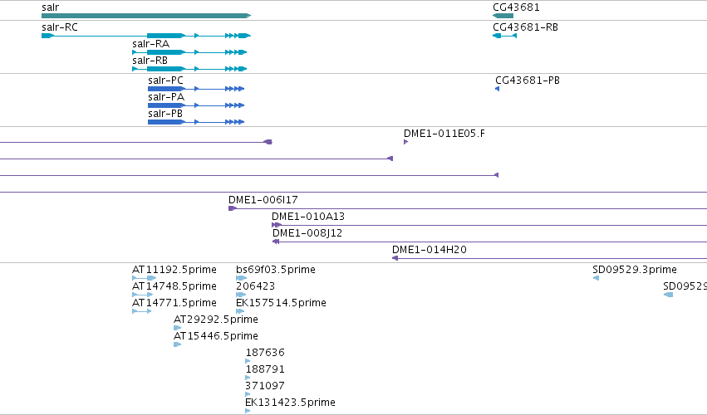Click the AT14771.5prime label

174,303
